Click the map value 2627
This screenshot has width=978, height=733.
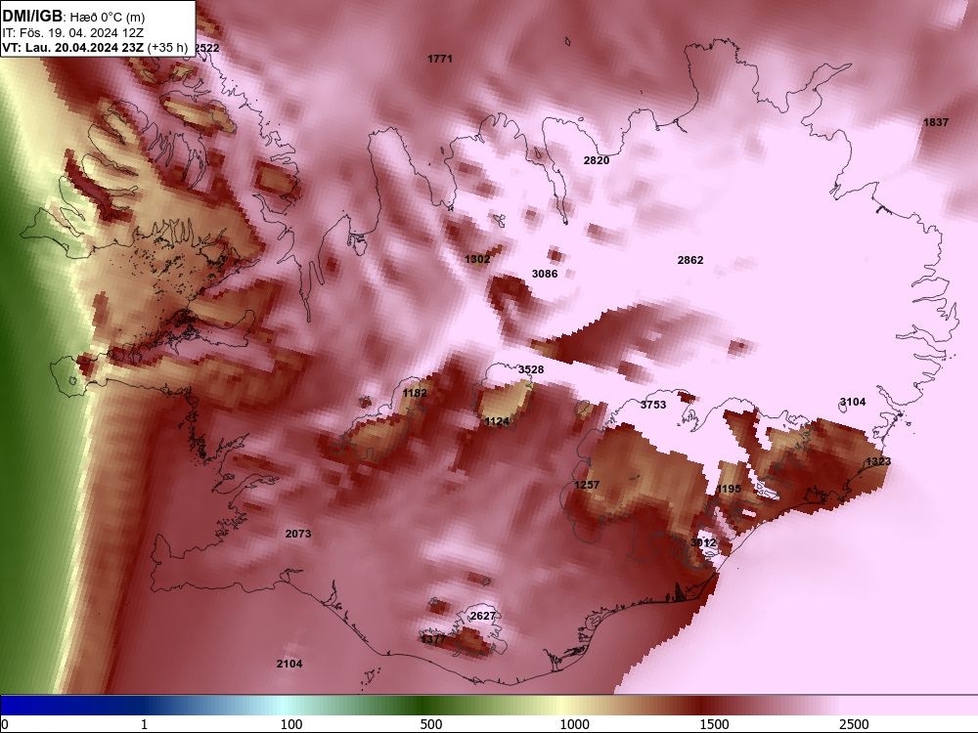click(x=483, y=616)
